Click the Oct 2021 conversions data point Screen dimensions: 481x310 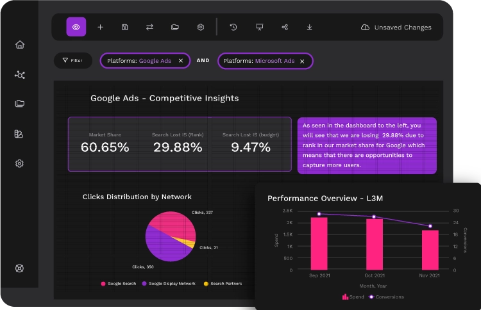pos(374,216)
